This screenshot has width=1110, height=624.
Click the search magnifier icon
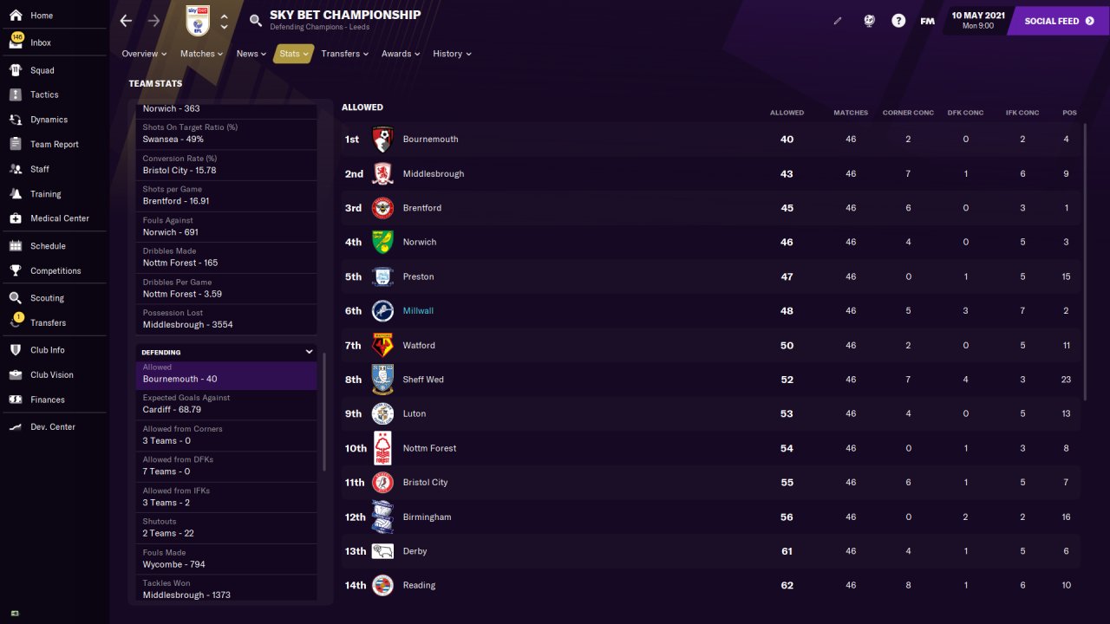point(255,21)
